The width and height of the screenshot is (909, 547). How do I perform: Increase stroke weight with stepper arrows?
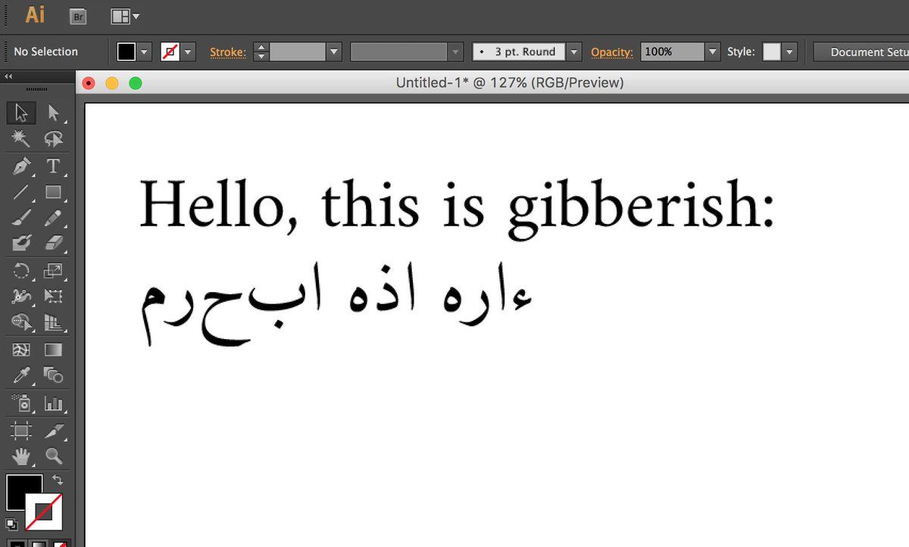261,47
